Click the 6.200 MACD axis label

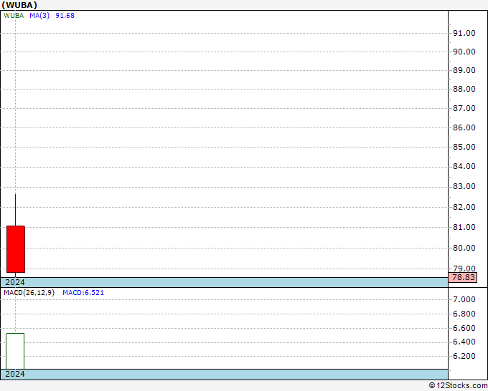coord(464,356)
